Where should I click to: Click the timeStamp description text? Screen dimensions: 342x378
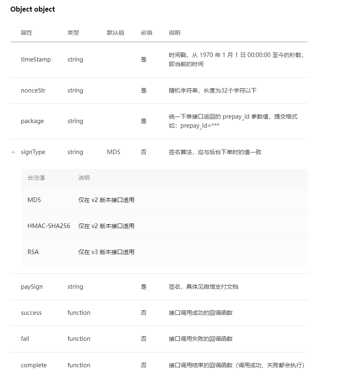(x=236, y=59)
